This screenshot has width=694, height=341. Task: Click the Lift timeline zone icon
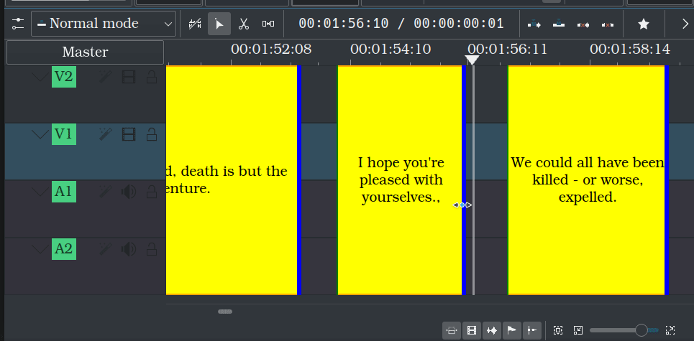(608, 24)
